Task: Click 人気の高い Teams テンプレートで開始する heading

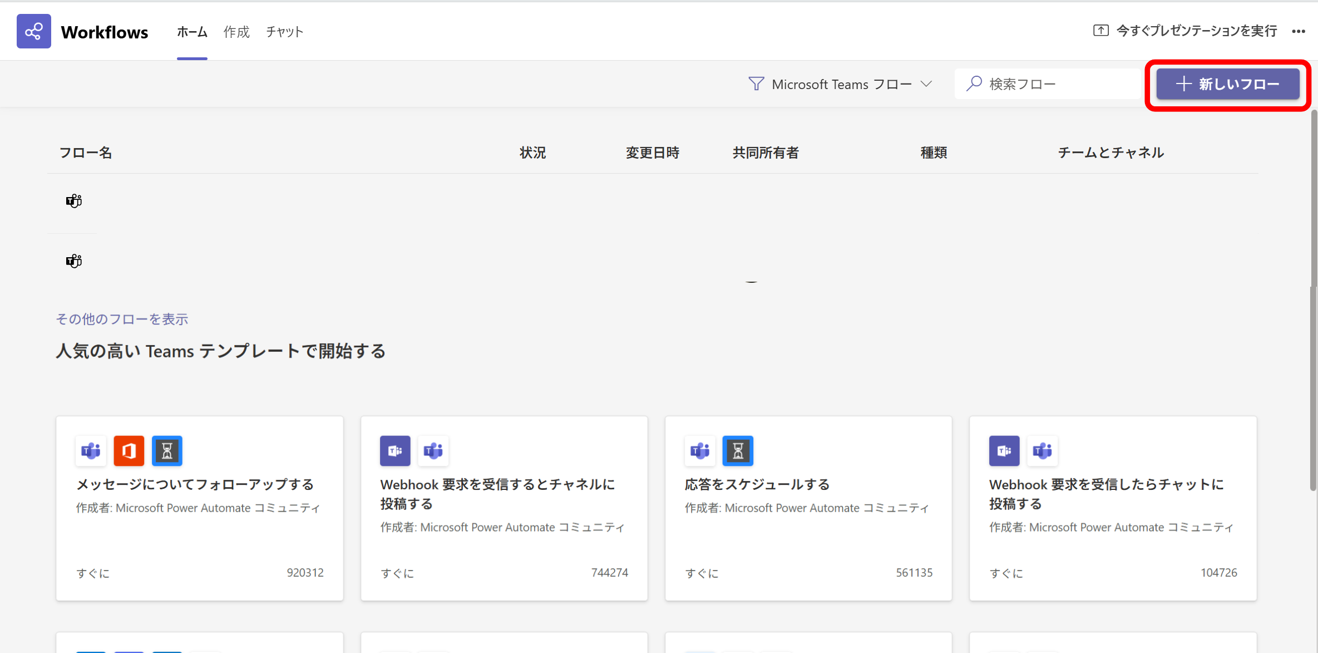Action: 221,351
